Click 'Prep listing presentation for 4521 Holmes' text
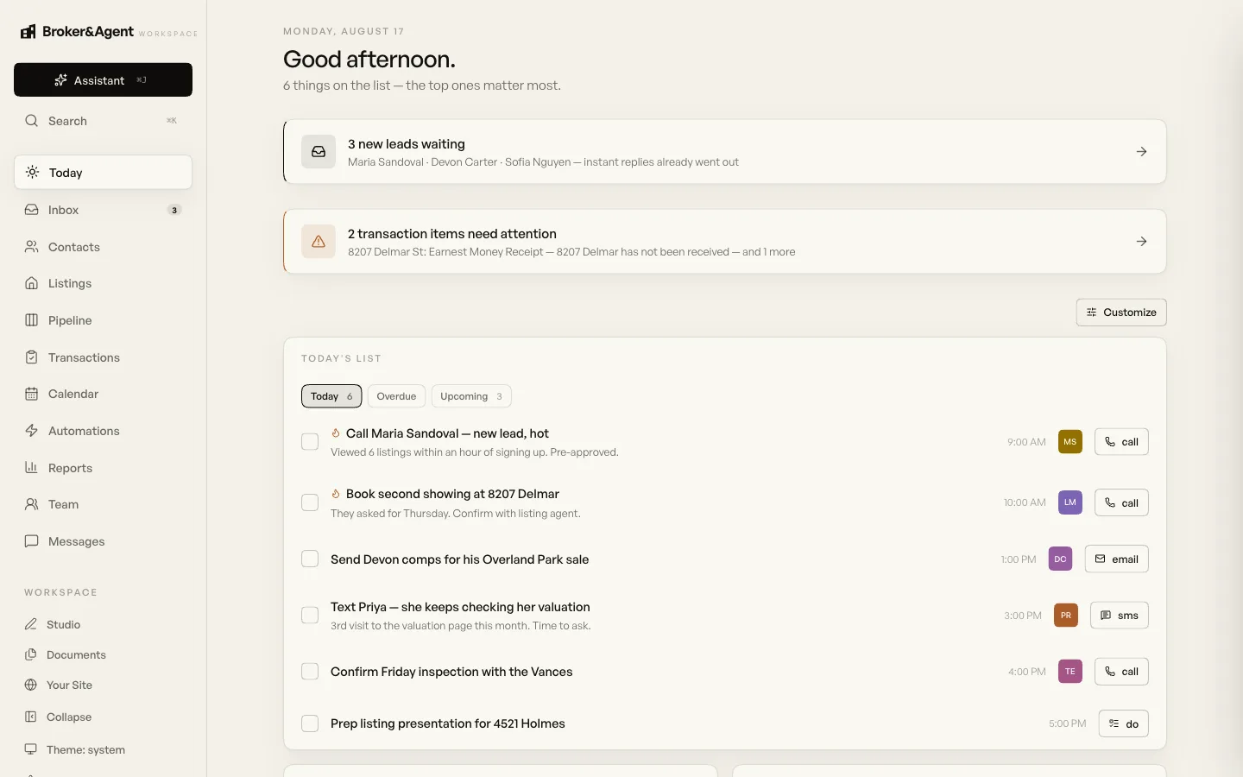Viewport: 1243px width, 777px height. click(448, 723)
